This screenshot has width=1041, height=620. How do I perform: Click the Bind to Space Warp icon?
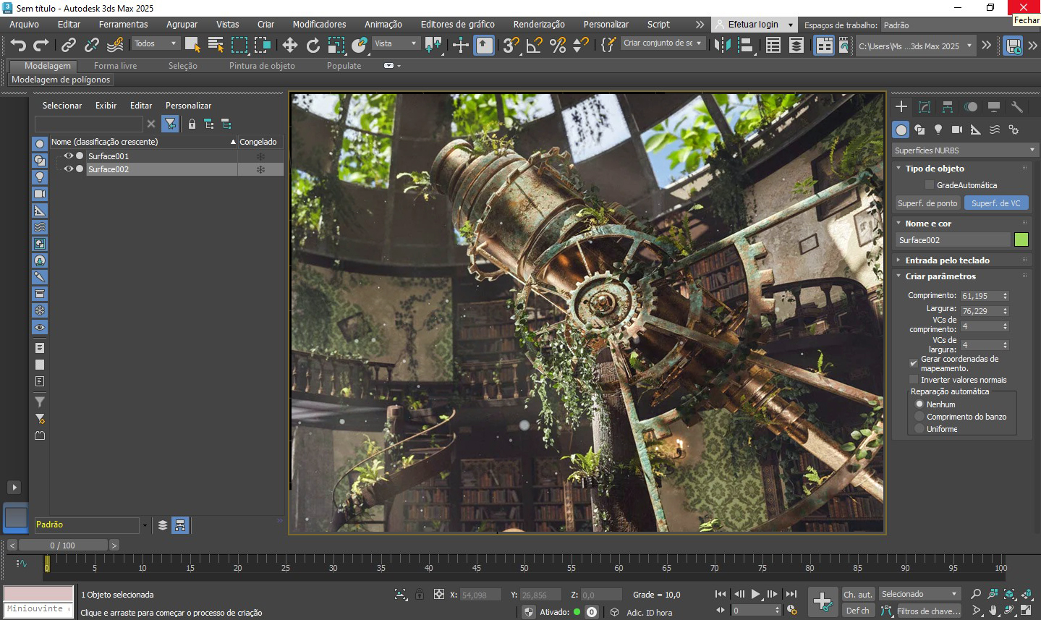(115, 45)
